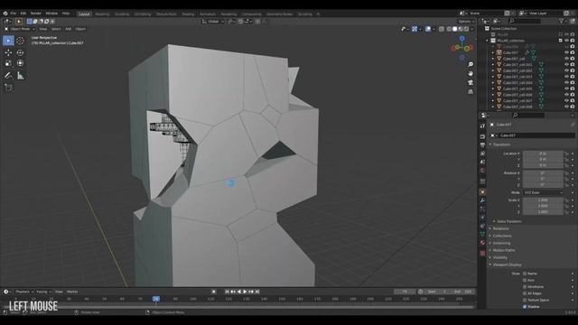Image resolution: width=578 pixels, height=325 pixels.
Task: Pick the Transform tool in the toolbar
Action: [x=20, y=63]
